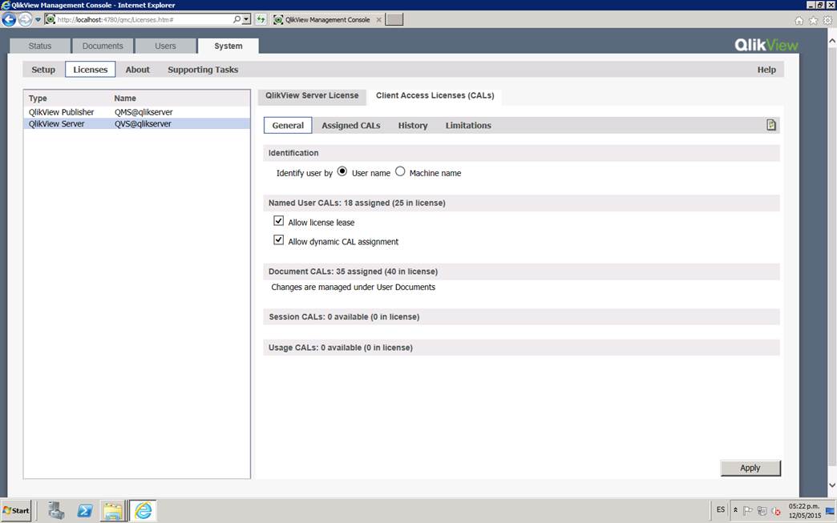Click the Apply button
837x523 pixels.
(750, 468)
